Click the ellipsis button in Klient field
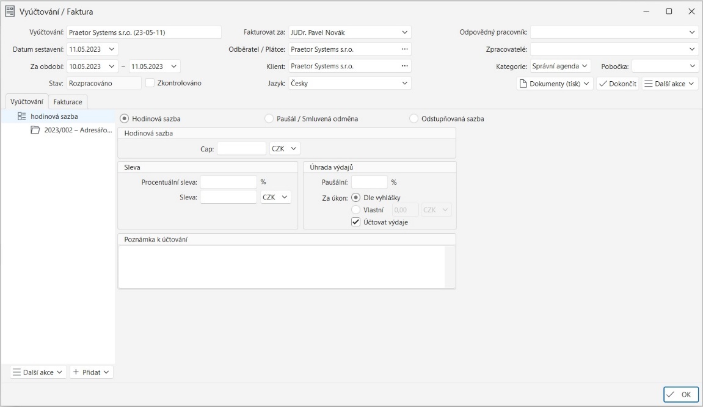The width and height of the screenshot is (703, 407). pyautogui.click(x=404, y=66)
